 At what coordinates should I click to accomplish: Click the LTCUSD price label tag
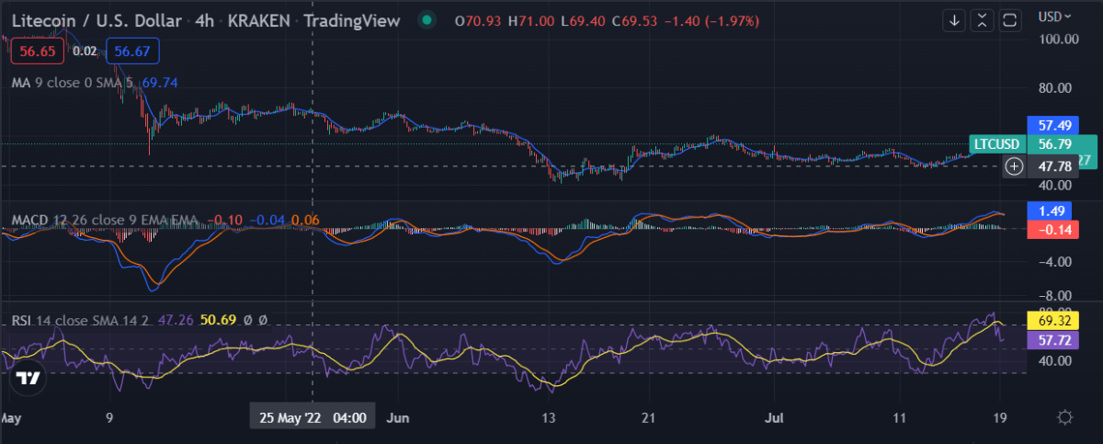click(997, 144)
